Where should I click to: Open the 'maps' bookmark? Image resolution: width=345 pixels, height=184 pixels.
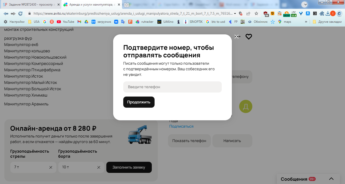[285, 22]
